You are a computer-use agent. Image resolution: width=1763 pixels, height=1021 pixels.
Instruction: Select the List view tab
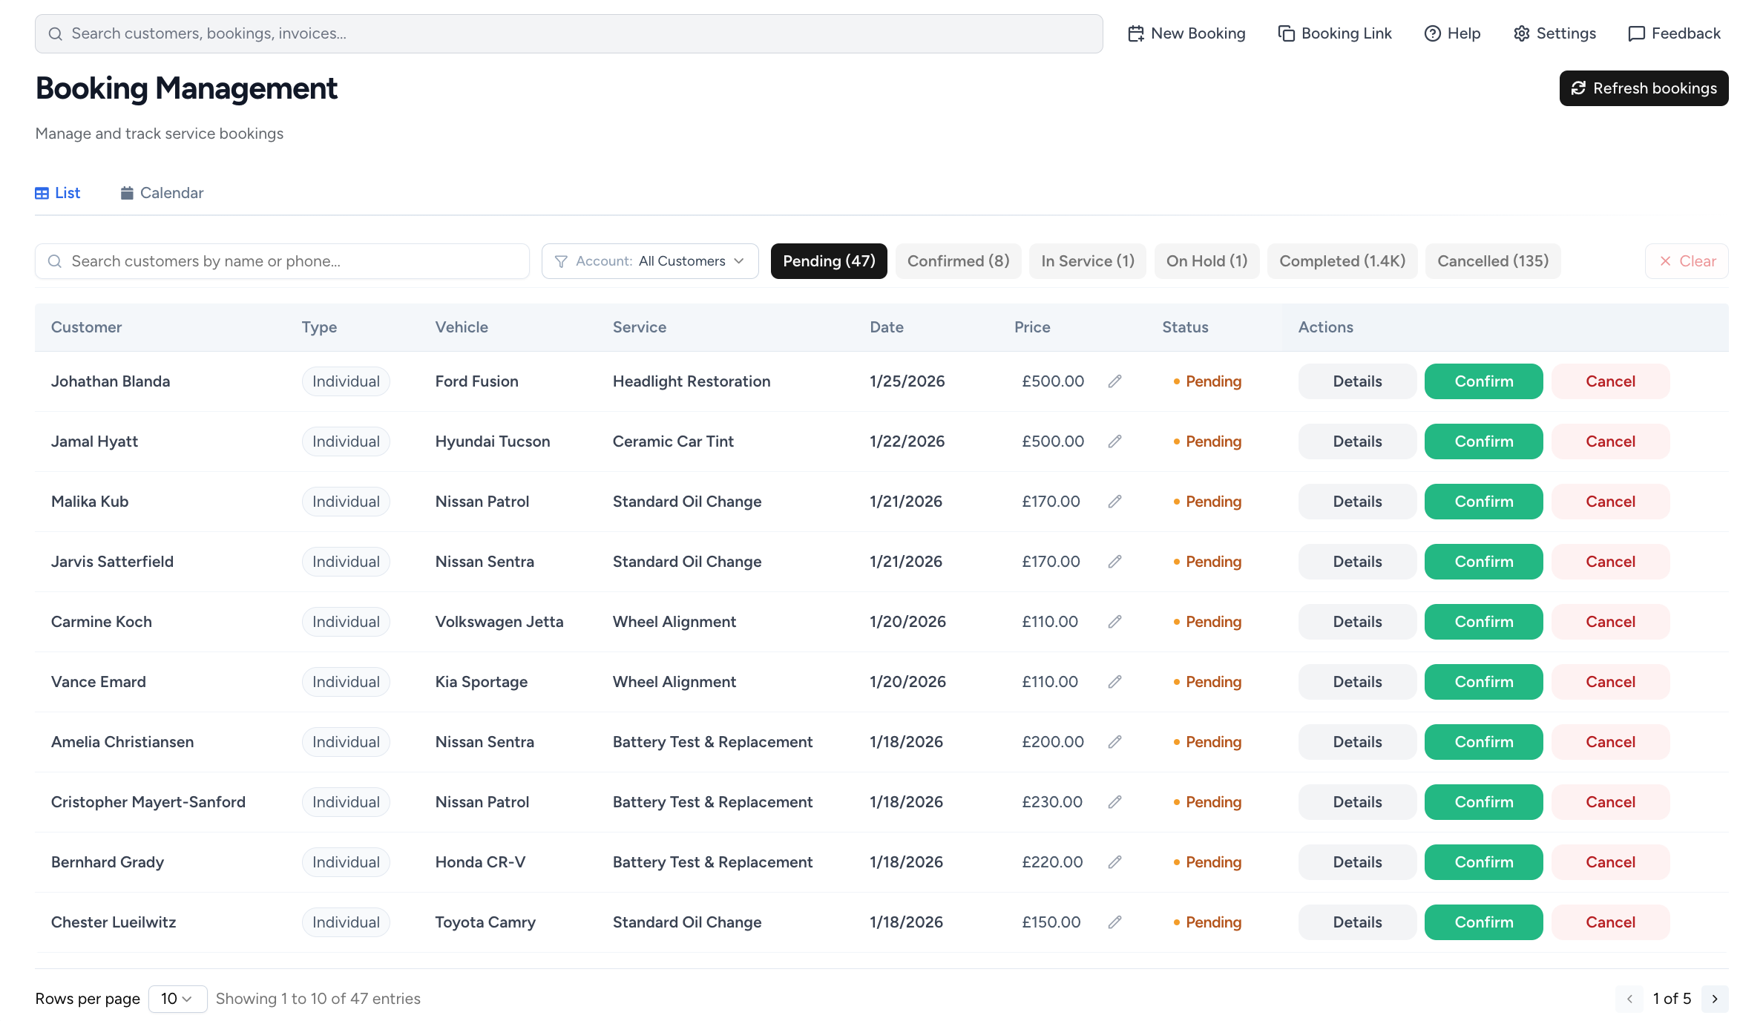tap(58, 192)
